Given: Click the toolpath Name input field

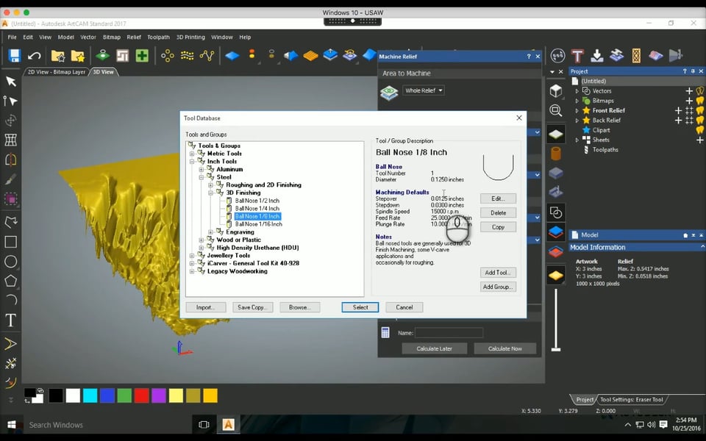Looking at the screenshot, I should pyautogui.click(x=449, y=333).
